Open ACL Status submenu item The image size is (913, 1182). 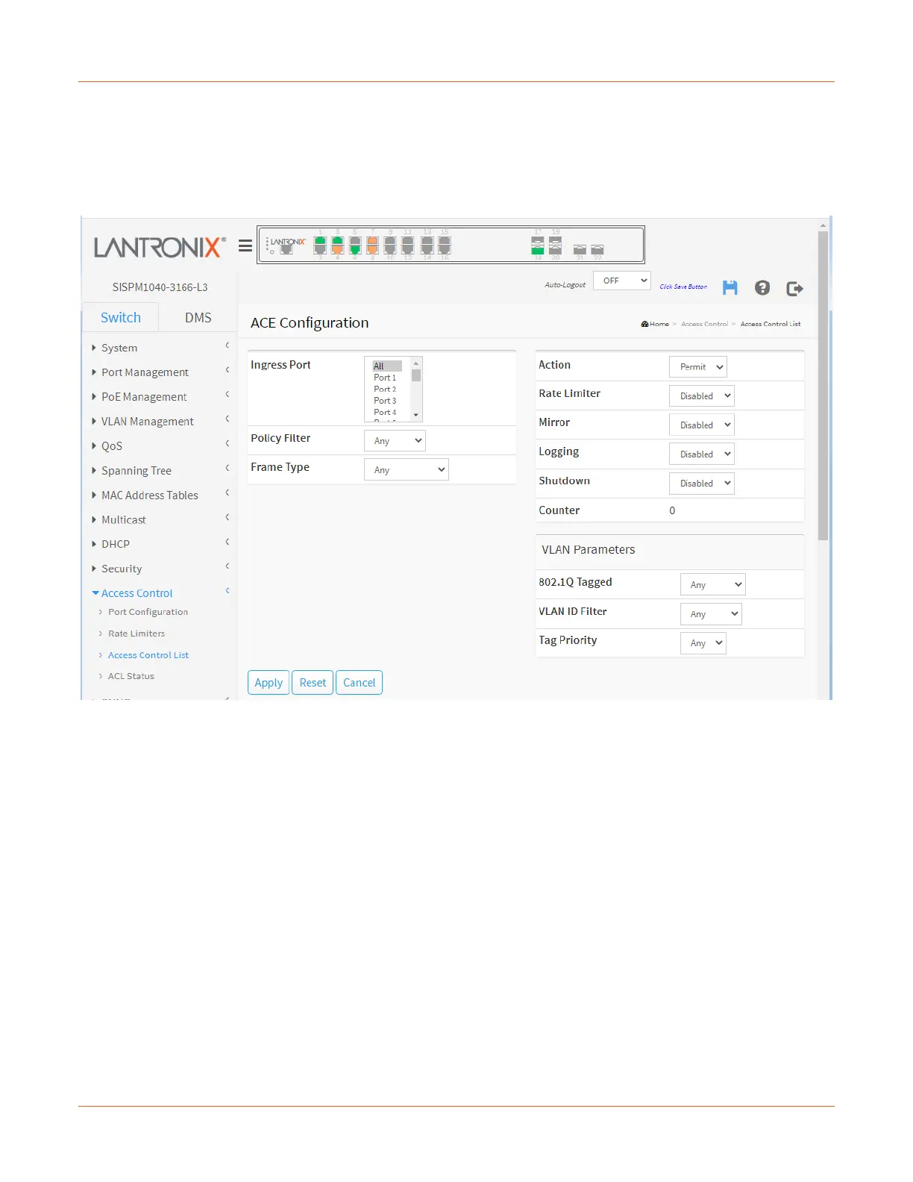click(131, 676)
